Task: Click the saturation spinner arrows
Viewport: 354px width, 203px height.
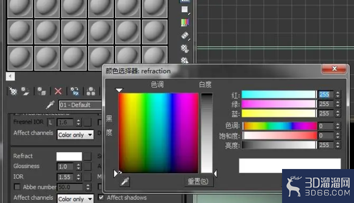Action: 338,135
